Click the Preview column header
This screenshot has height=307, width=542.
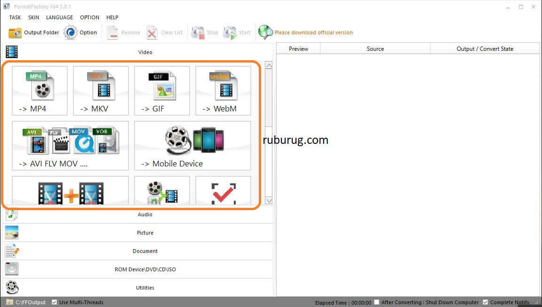[298, 49]
